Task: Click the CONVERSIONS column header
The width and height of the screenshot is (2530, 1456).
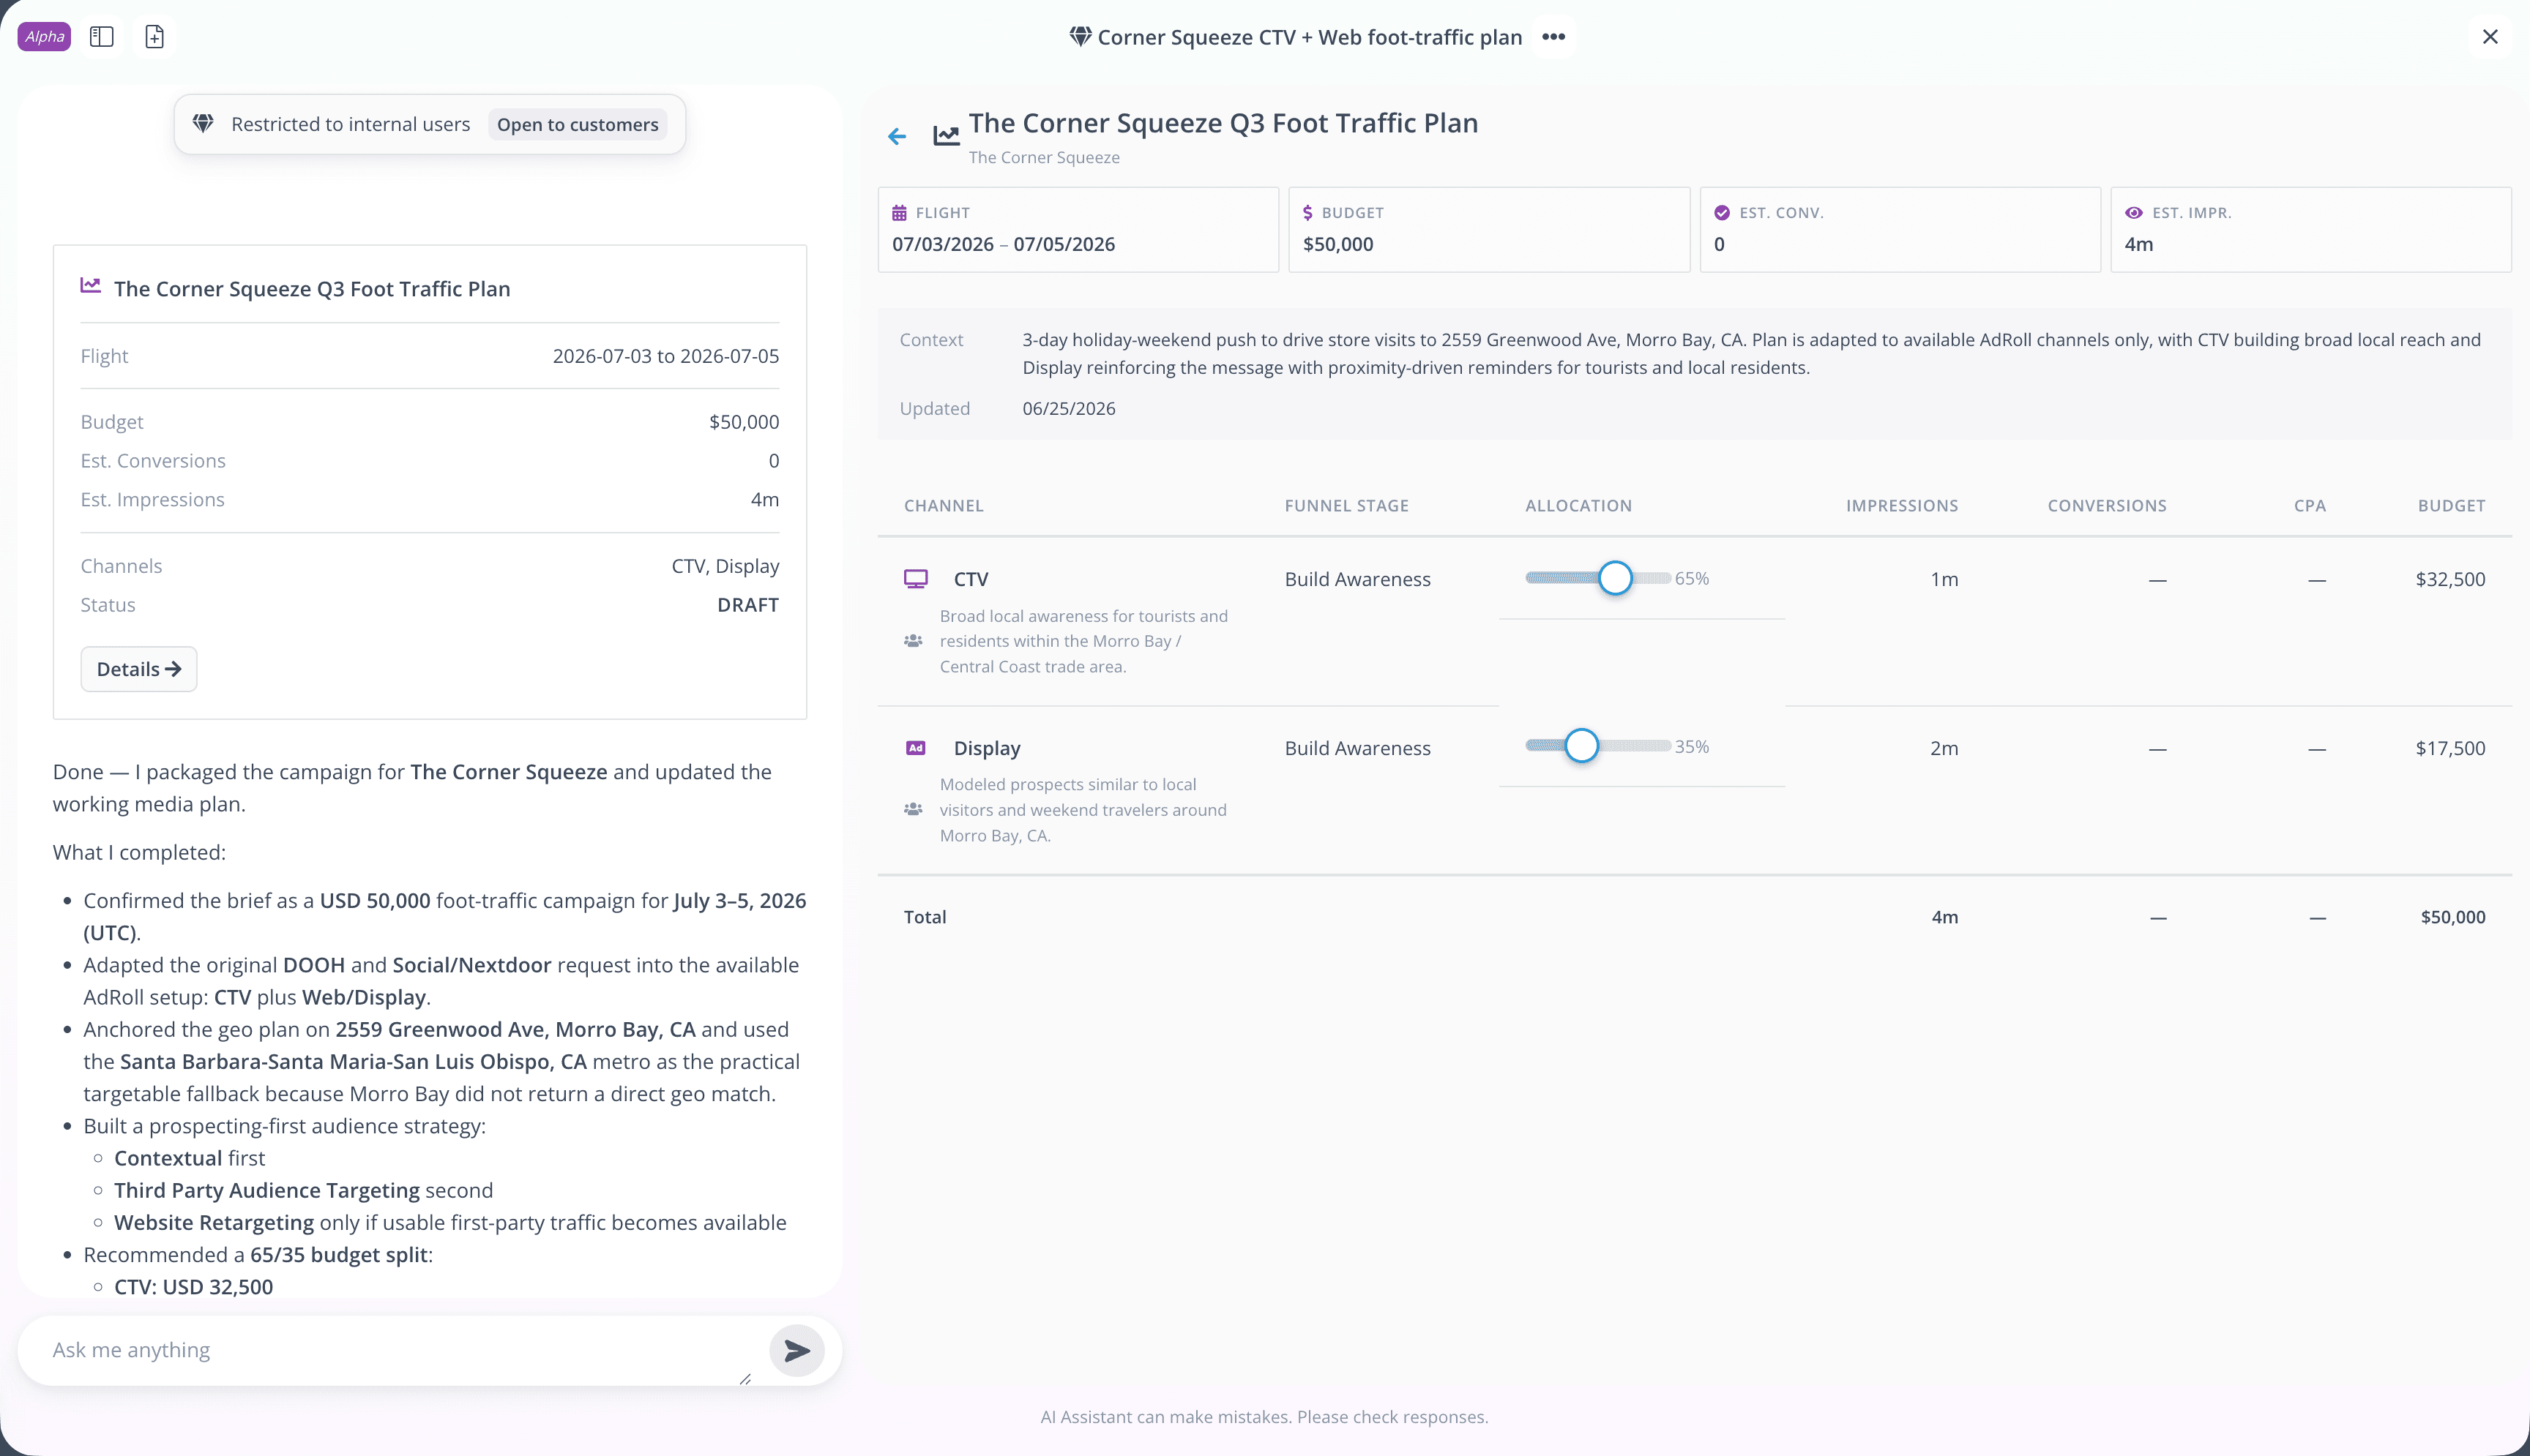Action: 2107,506
